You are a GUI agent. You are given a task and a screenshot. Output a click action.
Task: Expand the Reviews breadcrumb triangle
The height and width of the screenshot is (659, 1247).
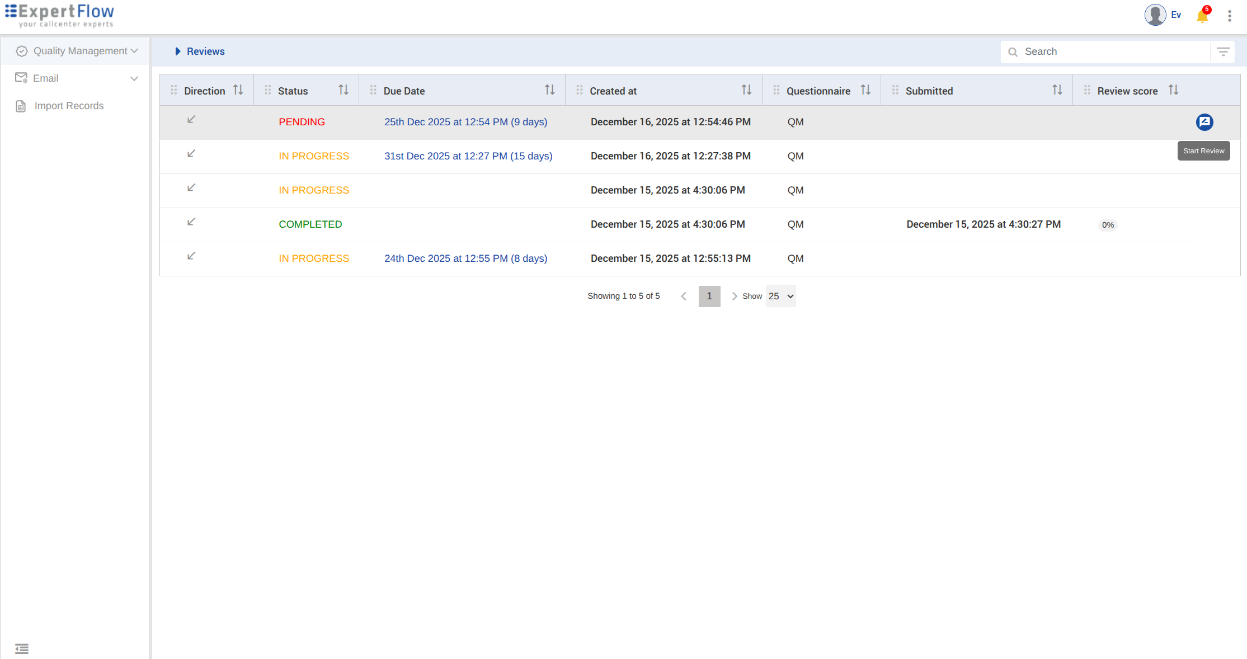point(177,51)
